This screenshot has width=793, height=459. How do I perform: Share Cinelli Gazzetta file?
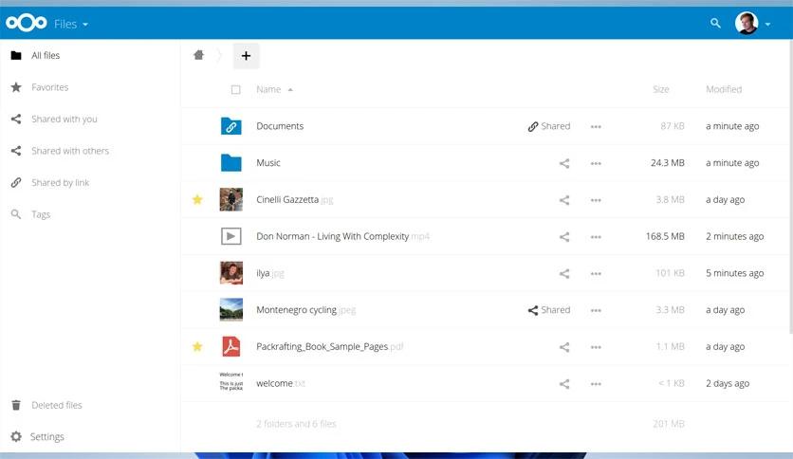click(564, 200)
